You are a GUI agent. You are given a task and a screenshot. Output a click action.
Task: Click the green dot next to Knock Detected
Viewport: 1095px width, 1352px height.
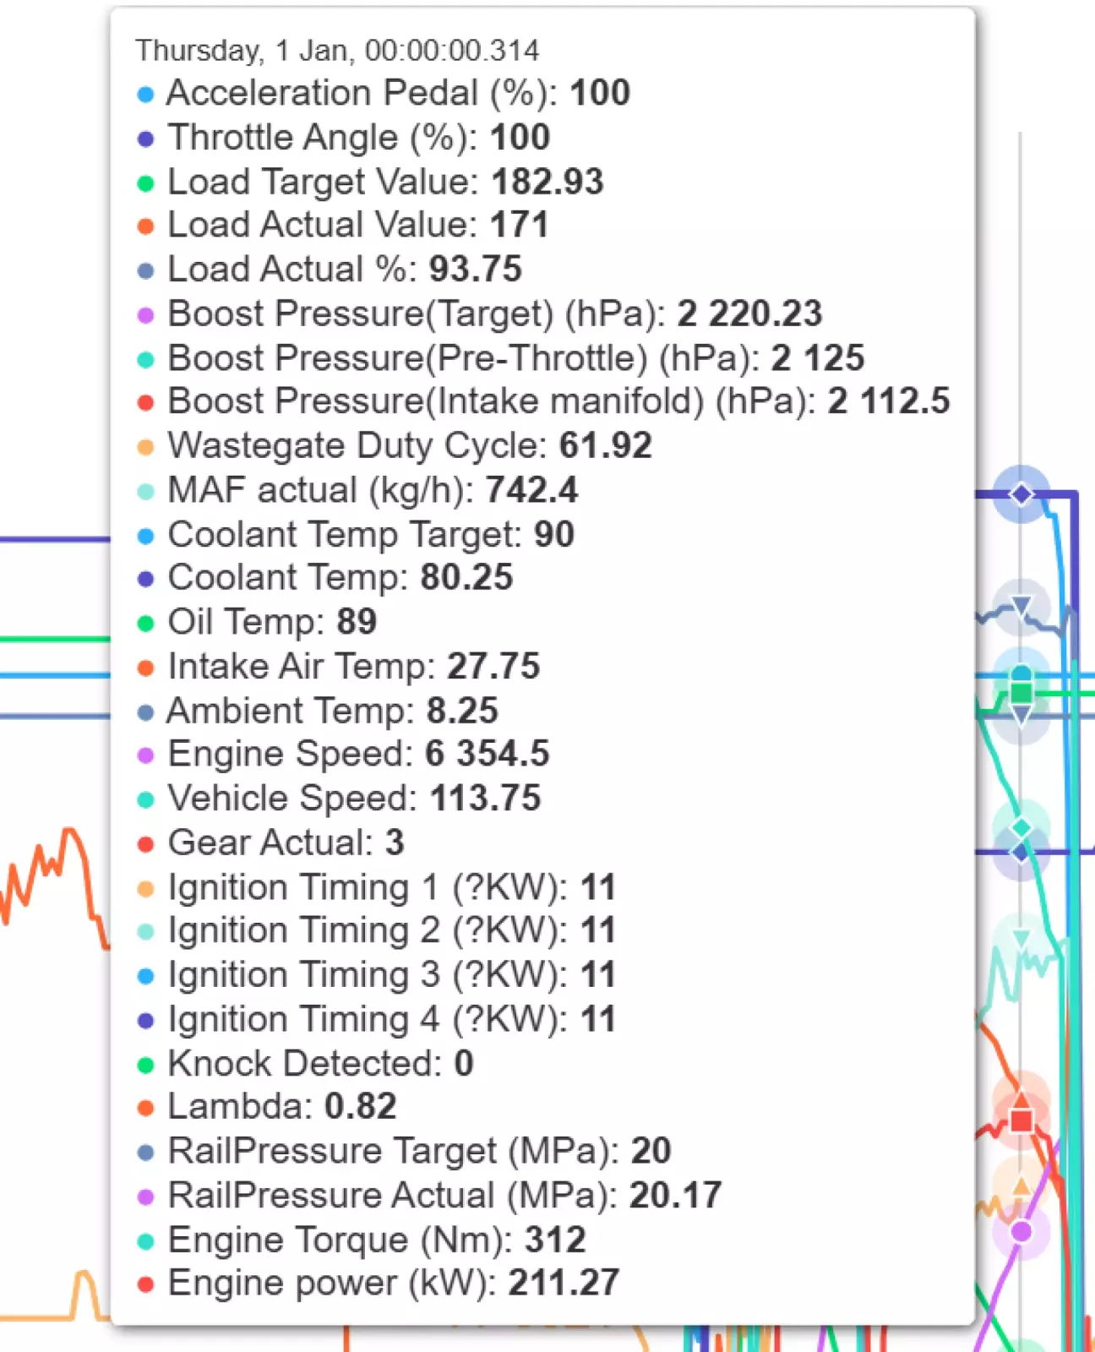point(145,1065)
